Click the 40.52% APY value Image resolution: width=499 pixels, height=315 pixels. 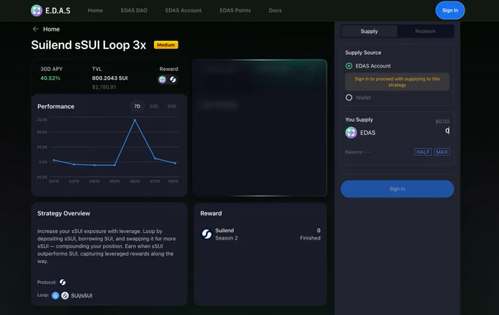click(51, 78)
